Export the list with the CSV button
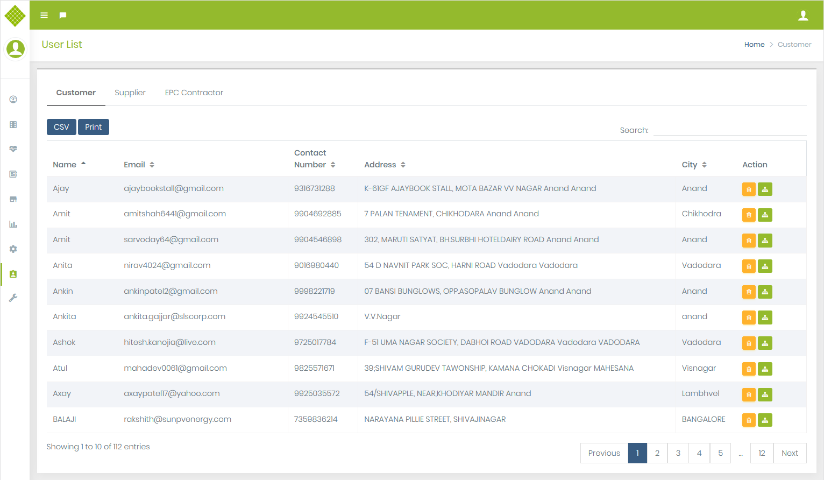The image size is (824, 480). pyautogui.click(x=61, y=126)
